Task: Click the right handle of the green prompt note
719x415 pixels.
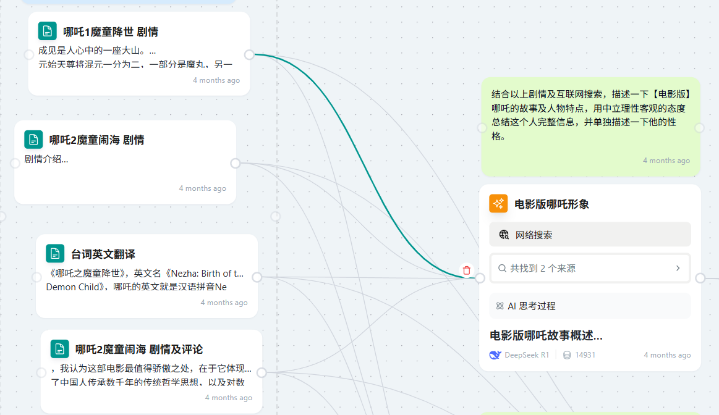Action: [x=699, y=128]
